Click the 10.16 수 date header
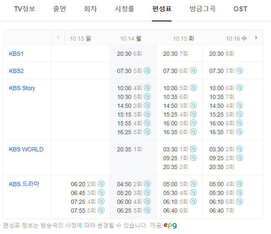The width and height of the screenshot is (271, 234). click(237, 38)
